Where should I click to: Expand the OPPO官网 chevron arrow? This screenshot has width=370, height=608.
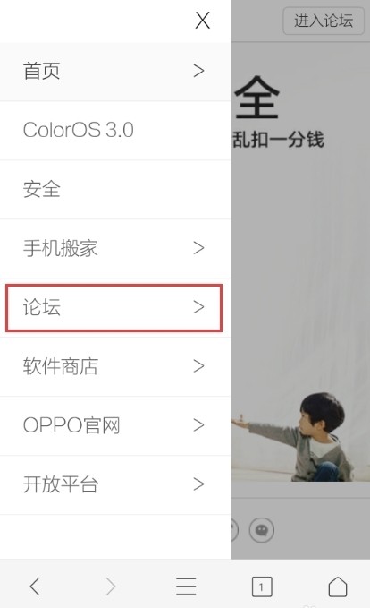198,425
